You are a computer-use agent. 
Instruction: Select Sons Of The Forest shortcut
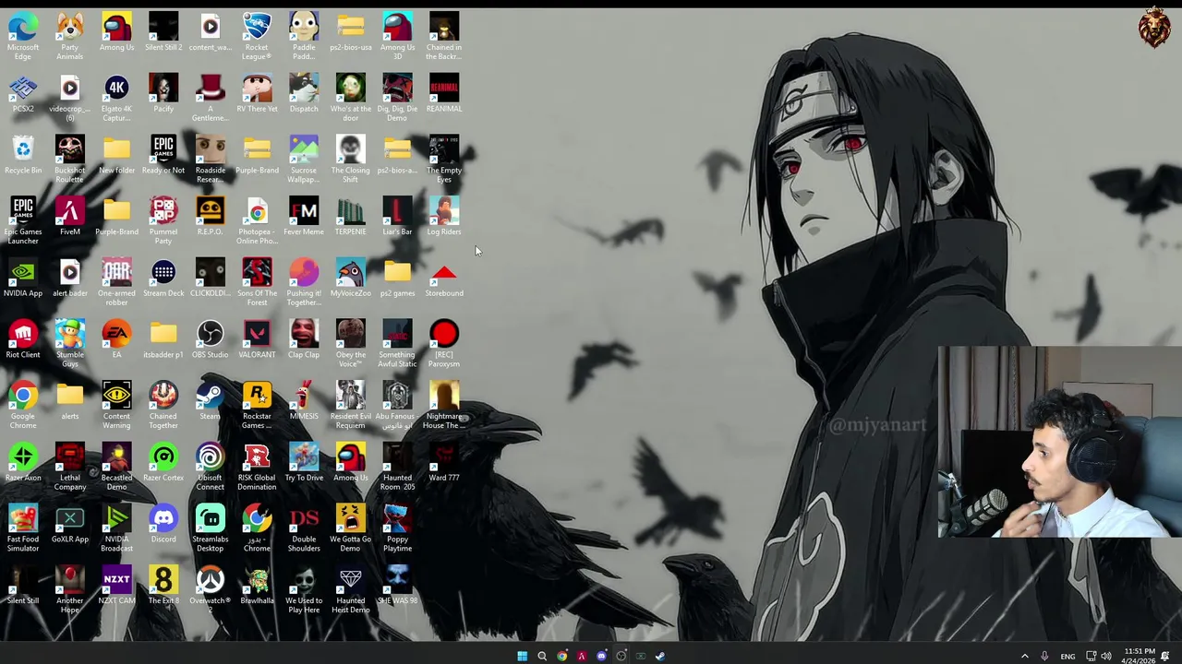[257, 283]
